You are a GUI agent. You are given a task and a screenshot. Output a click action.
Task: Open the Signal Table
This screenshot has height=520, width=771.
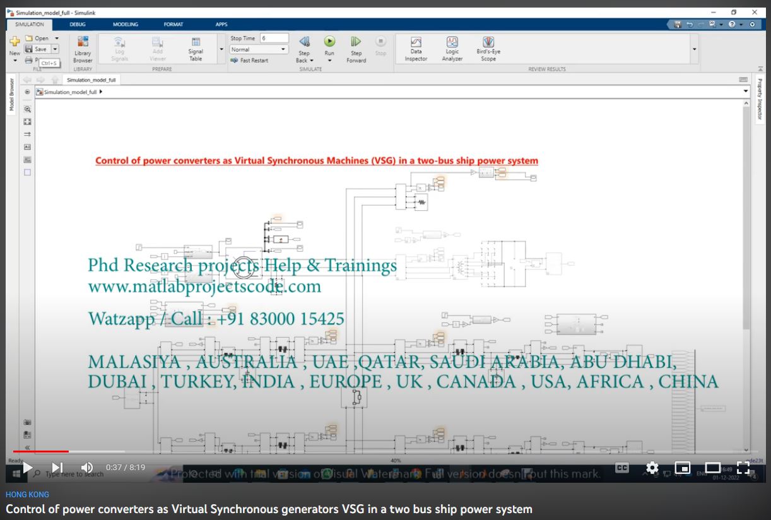click(x=196, y=48)
